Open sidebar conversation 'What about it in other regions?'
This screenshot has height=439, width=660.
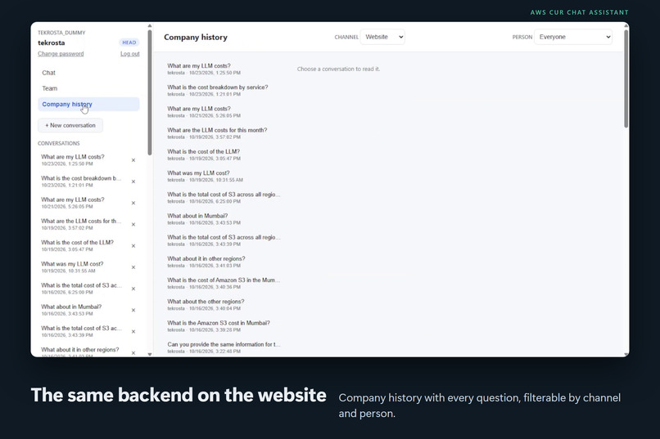coord(82,352)
